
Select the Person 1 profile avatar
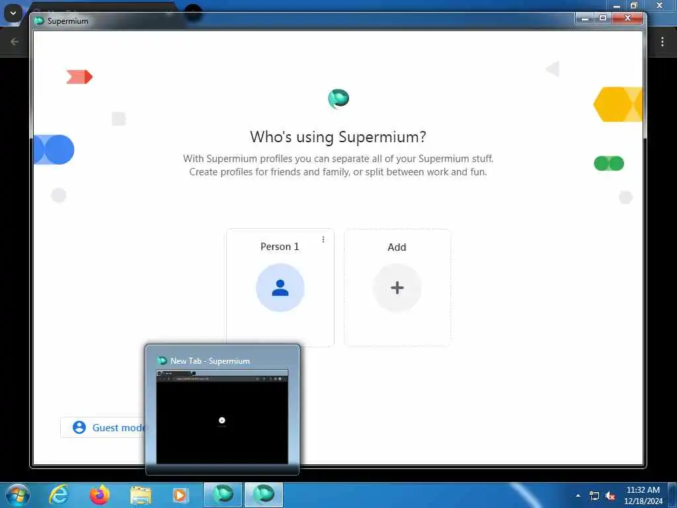click(x=280, y=288)
